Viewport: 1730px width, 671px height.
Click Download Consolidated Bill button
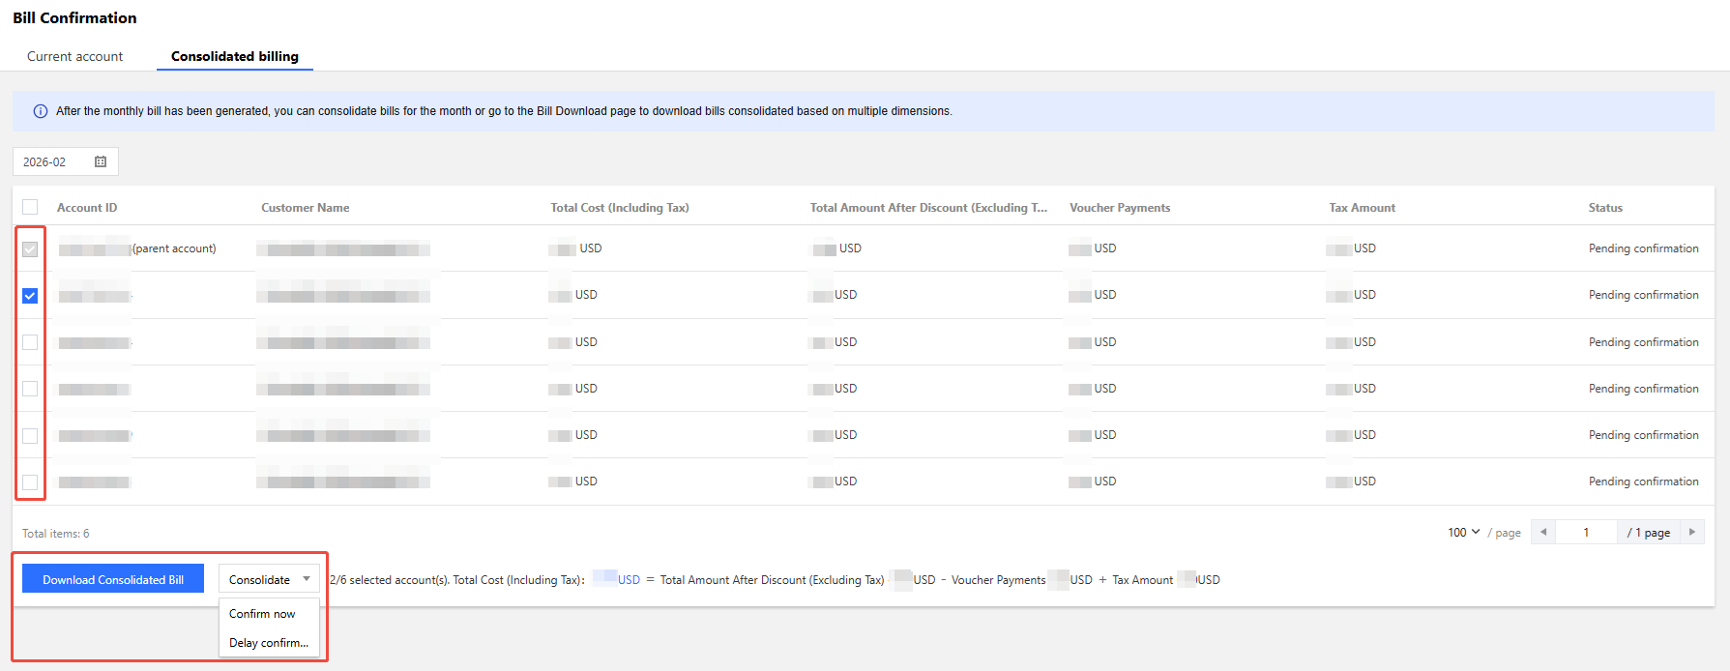(113, 579)
